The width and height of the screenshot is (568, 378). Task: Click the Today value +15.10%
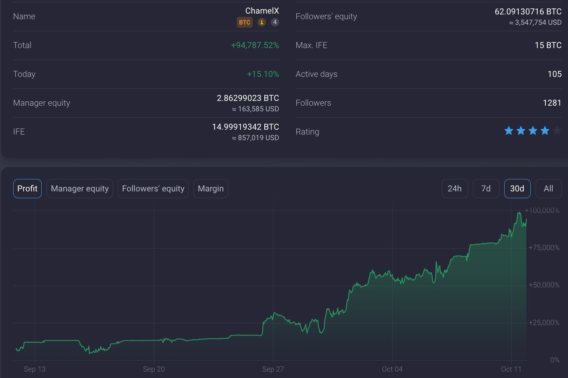click(263, 74)
